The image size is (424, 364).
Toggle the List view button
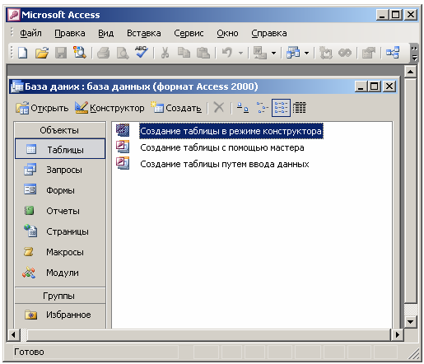(x=281, y=108)
